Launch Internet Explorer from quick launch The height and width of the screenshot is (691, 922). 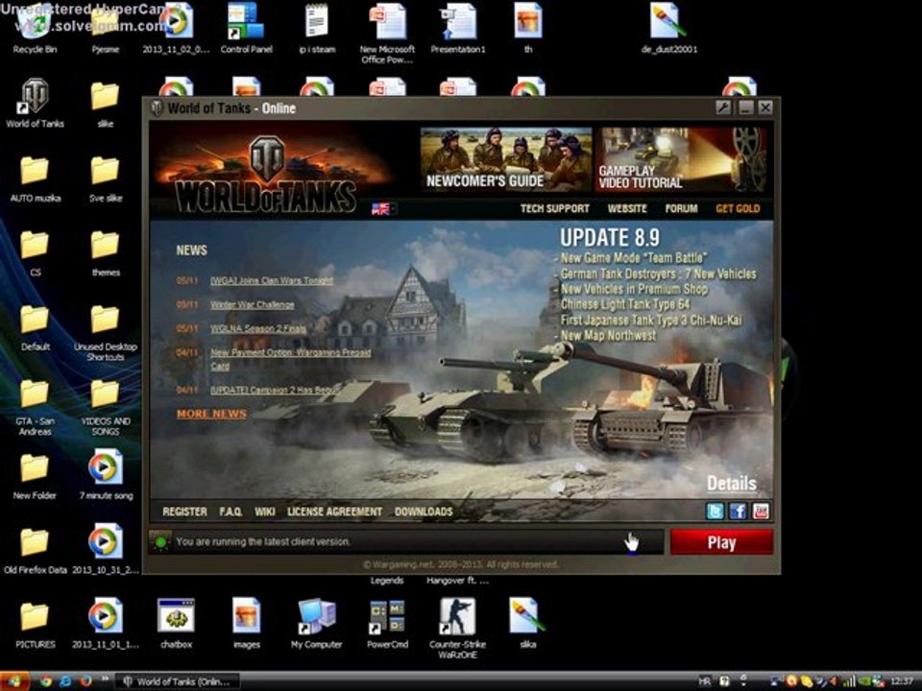tap(65, 681)
